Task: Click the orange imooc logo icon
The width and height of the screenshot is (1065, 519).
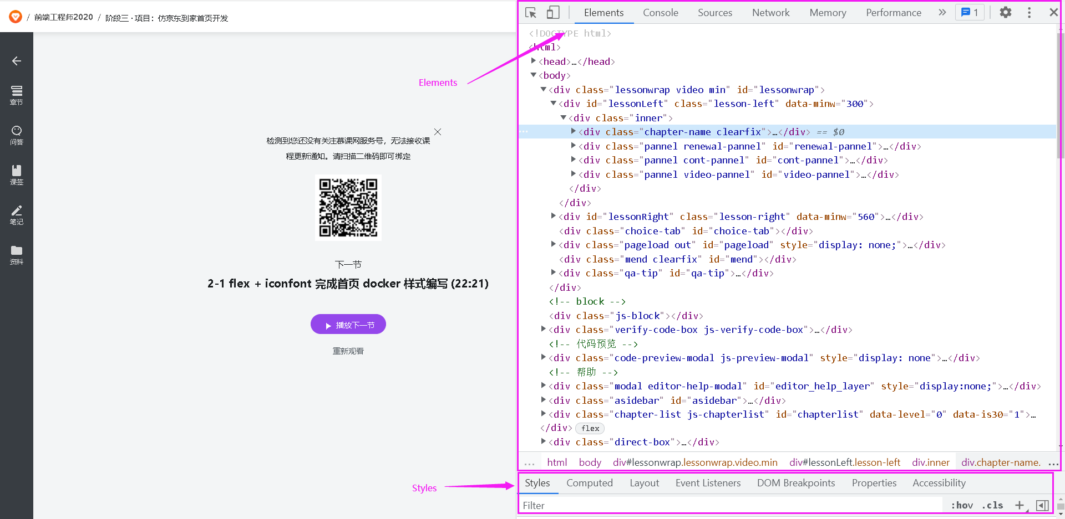Action: coord(16,17)
